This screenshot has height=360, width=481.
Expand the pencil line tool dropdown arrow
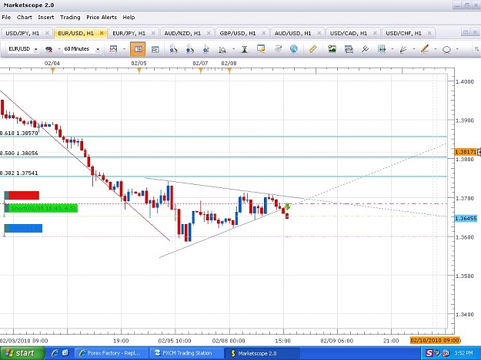[x=436, y=49]
